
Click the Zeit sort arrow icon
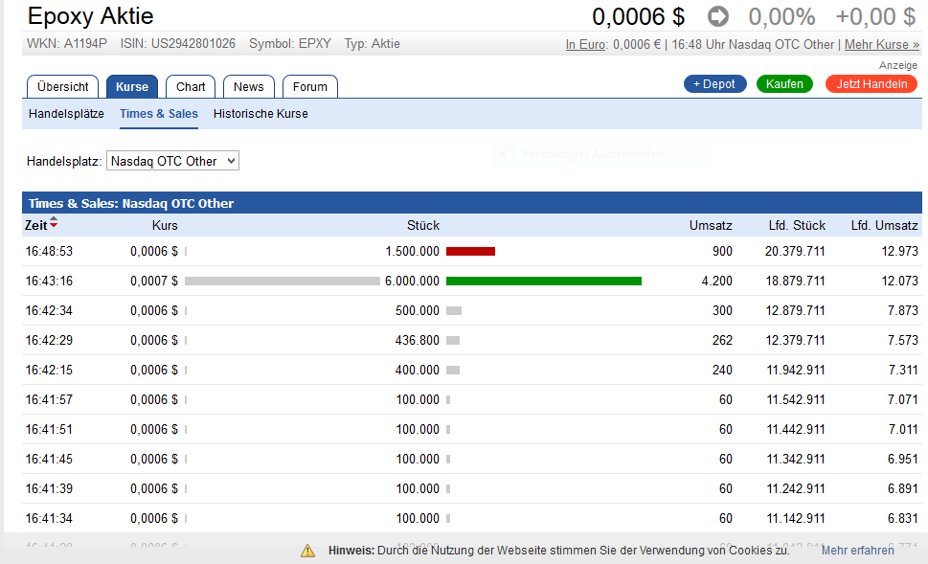tap(54, 225)
